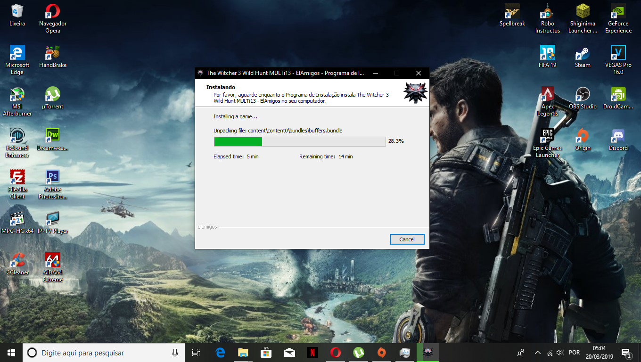
Task: Select the Shiginima Launcher icon
Action: pyautogui.click(x=583, y=19)
